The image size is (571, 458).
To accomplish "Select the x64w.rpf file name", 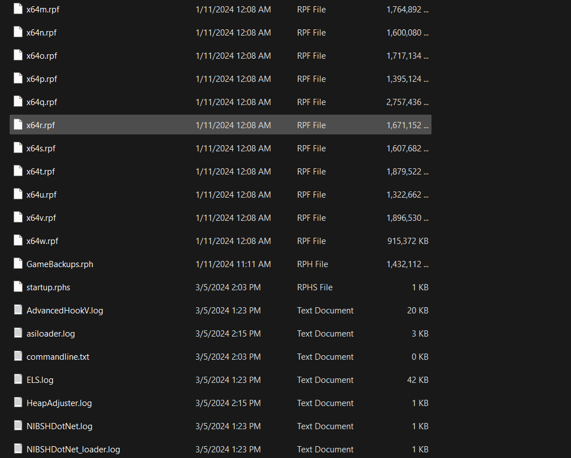I will tap(42, 241).
